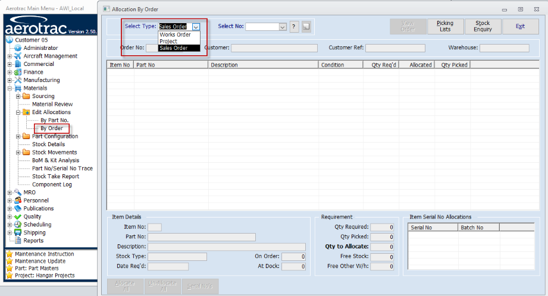The width and height of the screenshot is (548, 296).
Task: Click the Materials cart icon
Action: [18, 88]
